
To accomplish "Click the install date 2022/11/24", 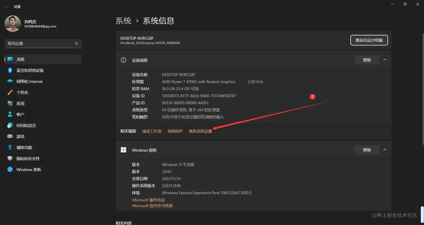I will 171,179.
